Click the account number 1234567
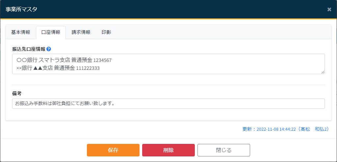The image size is (337, 162). click(x=103, y=61)
